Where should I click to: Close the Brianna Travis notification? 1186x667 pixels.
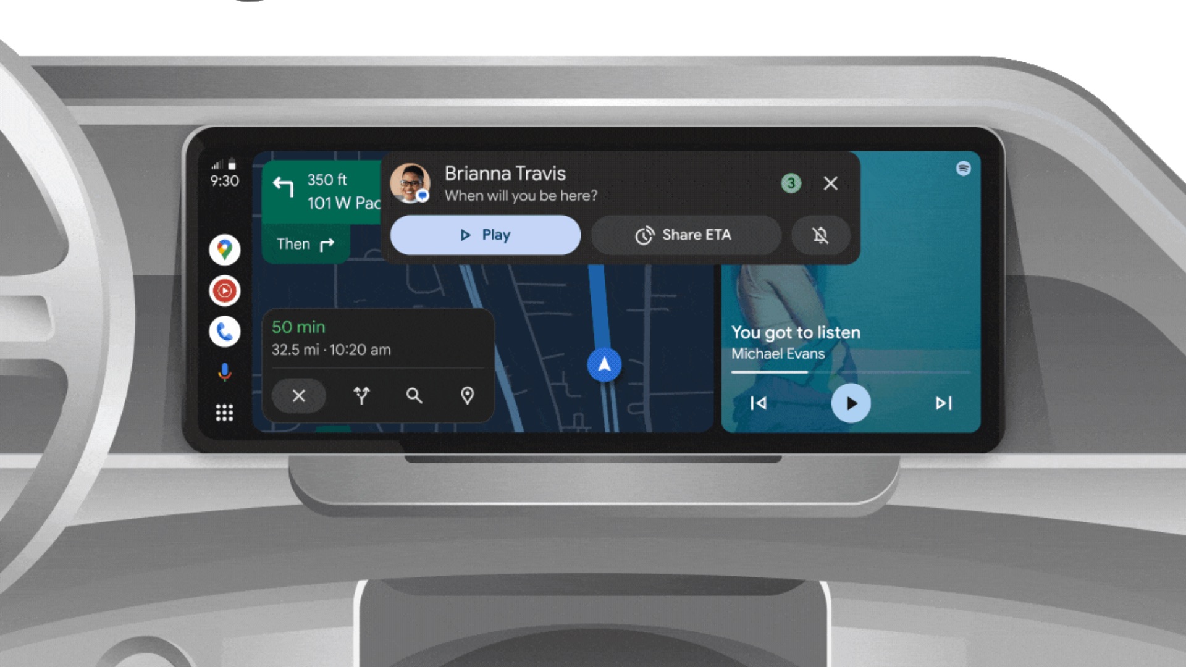point(830,182)
